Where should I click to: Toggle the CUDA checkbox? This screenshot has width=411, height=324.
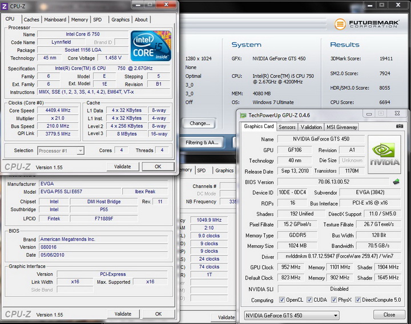click(309, 299)
